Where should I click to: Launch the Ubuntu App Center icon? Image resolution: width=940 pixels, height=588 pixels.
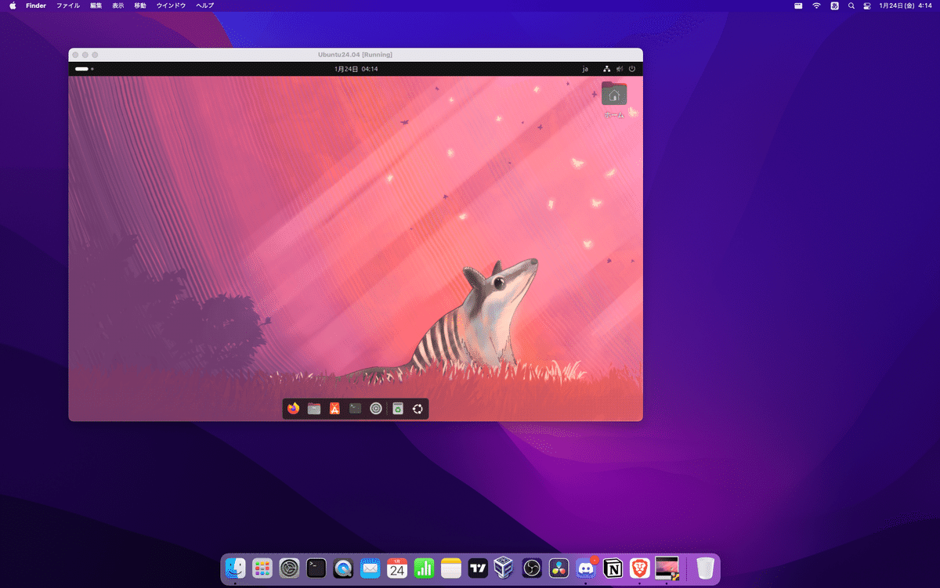tap(334, 408)
